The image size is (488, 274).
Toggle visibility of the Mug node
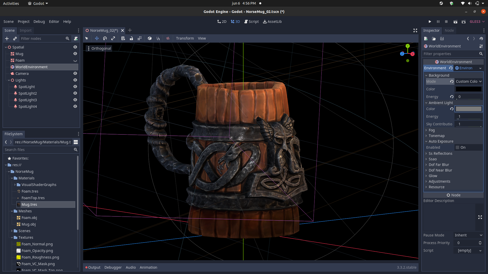(x=75, y=54)
